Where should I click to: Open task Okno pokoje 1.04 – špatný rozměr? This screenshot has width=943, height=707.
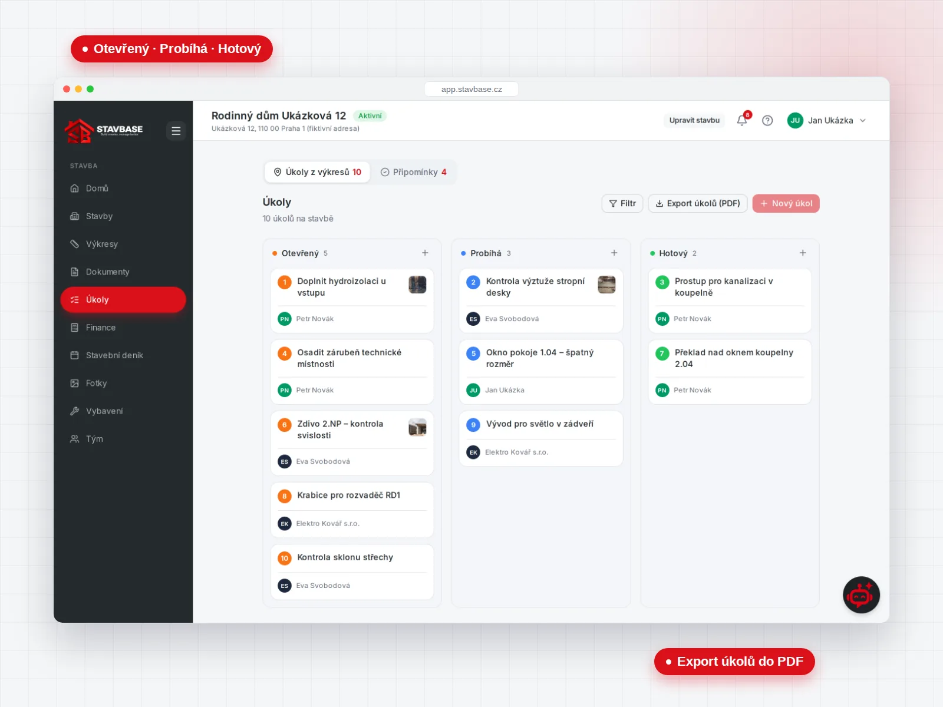(x=541, y=372)
